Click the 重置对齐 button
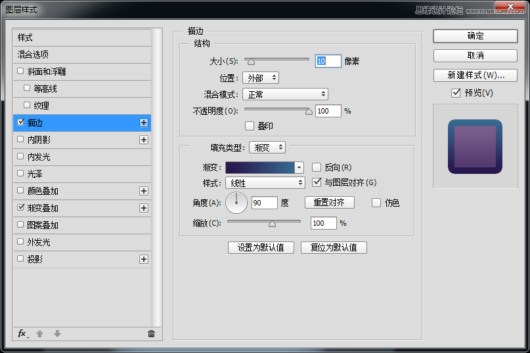 (330, 202)
